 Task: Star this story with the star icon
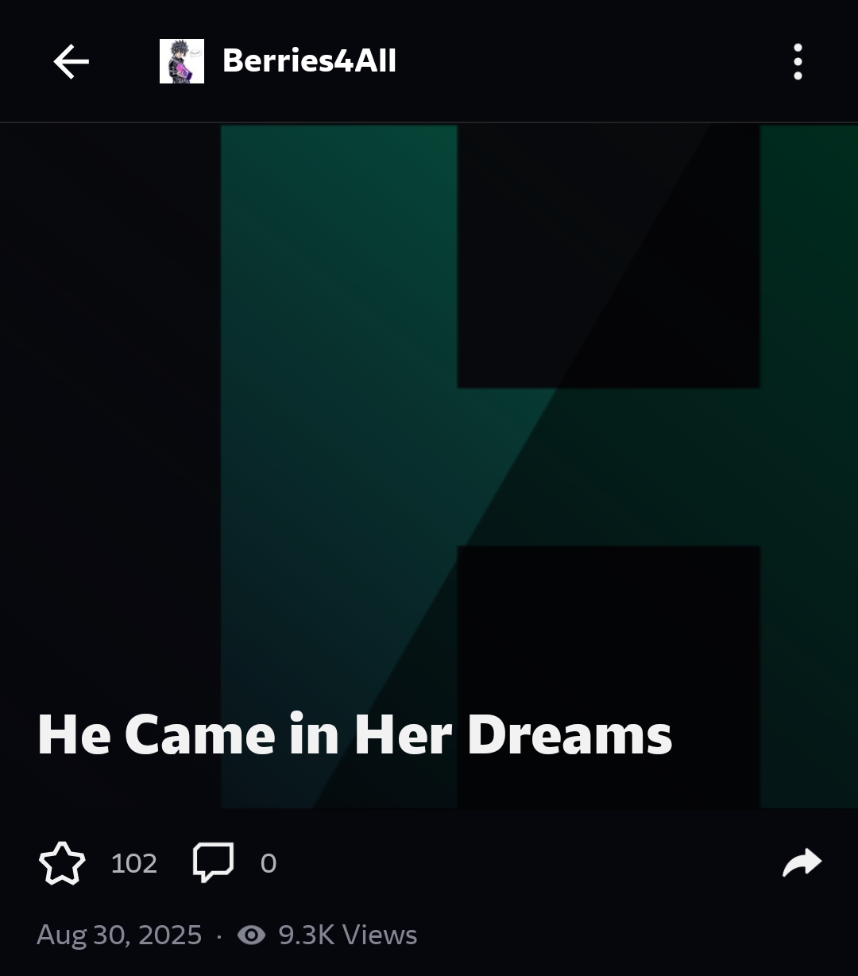pos(62,863)
